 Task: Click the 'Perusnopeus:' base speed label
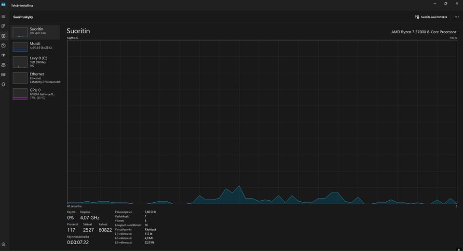click(x=123, y=212)
